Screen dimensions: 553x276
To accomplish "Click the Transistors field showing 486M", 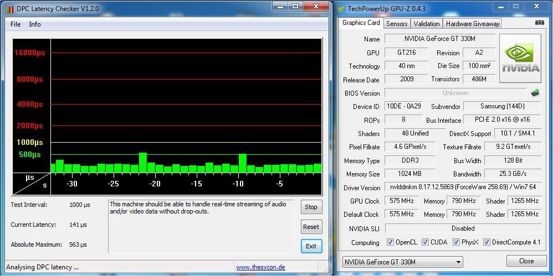I will (479, 79).
